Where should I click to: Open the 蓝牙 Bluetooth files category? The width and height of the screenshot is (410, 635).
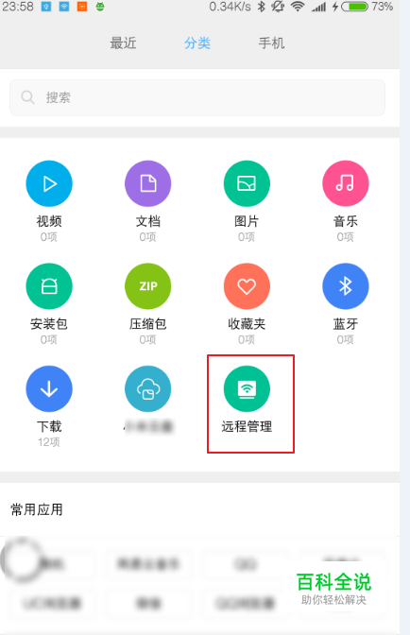click(345, 286)
